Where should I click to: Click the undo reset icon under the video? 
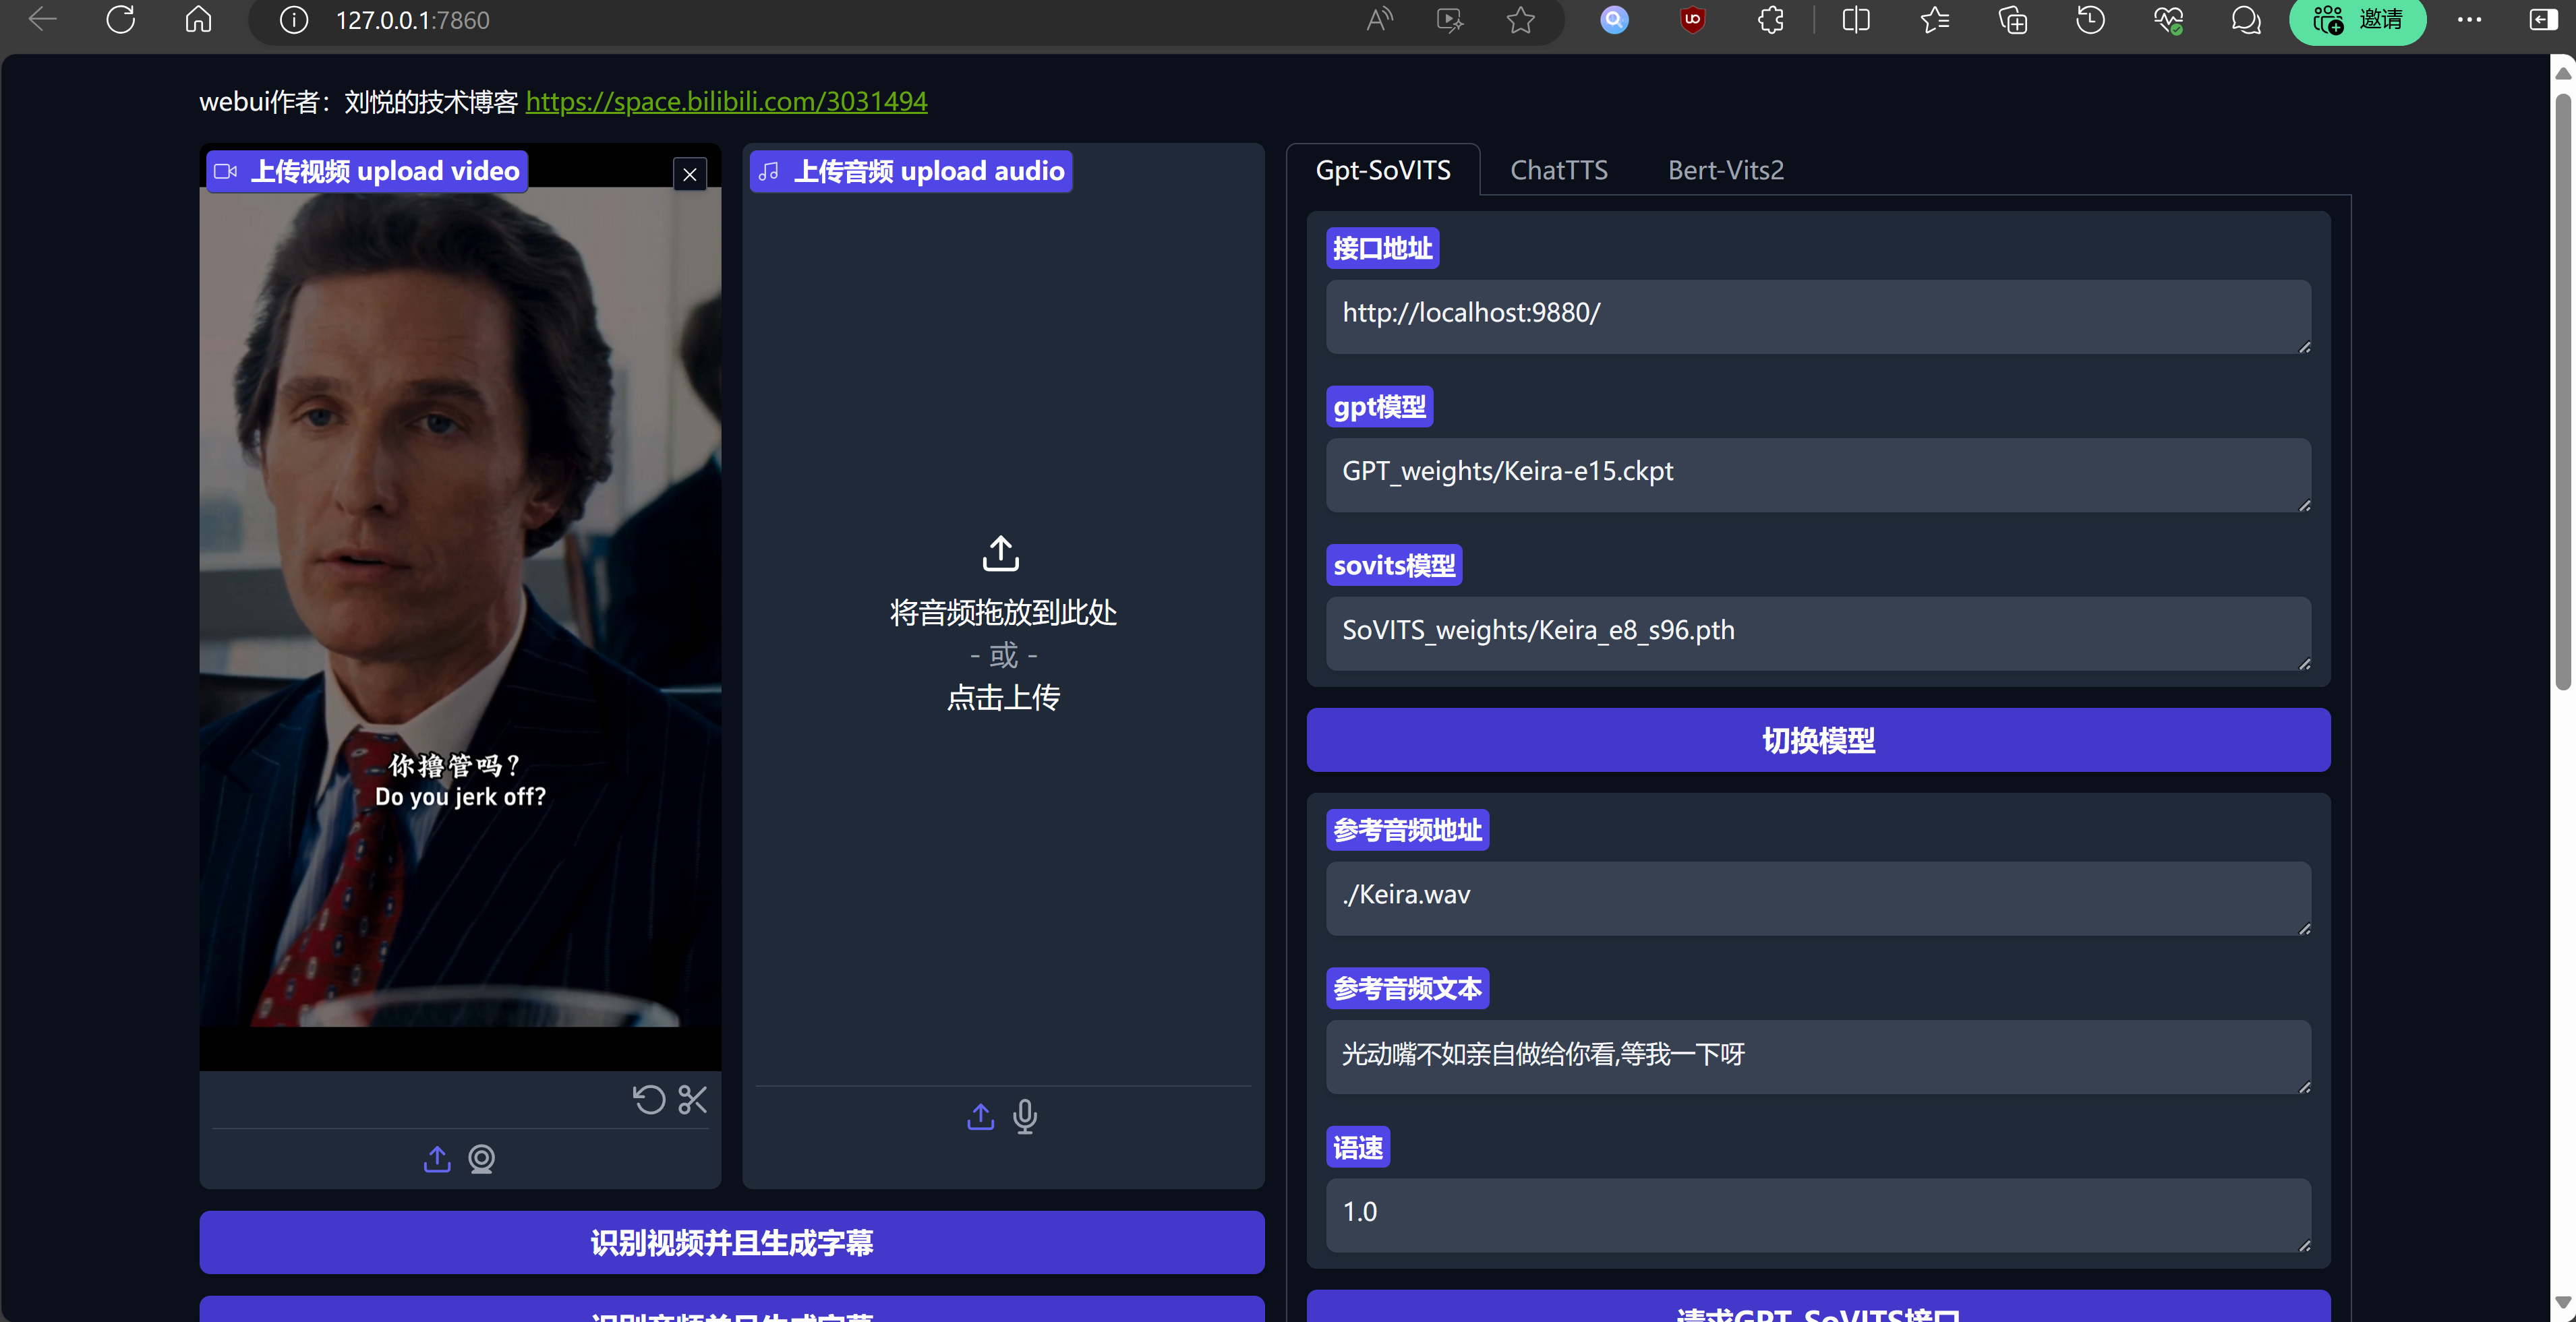pos(649,1100)
